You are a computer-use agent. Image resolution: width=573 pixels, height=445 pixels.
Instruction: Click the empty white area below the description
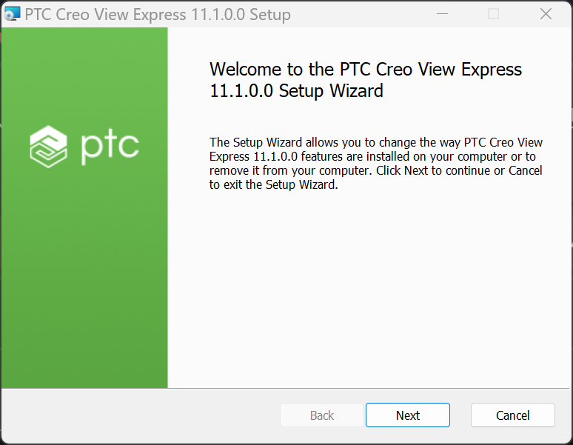tap(369, 289)
